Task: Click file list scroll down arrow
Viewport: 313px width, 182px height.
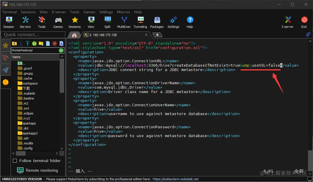Action: [x=62, y=149]
